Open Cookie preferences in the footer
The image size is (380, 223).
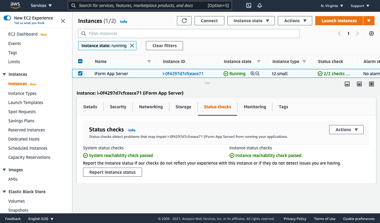tap(359, 219)
